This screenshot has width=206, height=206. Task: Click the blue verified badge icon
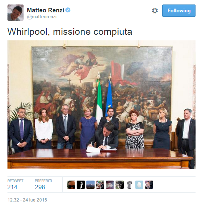pyautogui.click(x=68, y=10)
